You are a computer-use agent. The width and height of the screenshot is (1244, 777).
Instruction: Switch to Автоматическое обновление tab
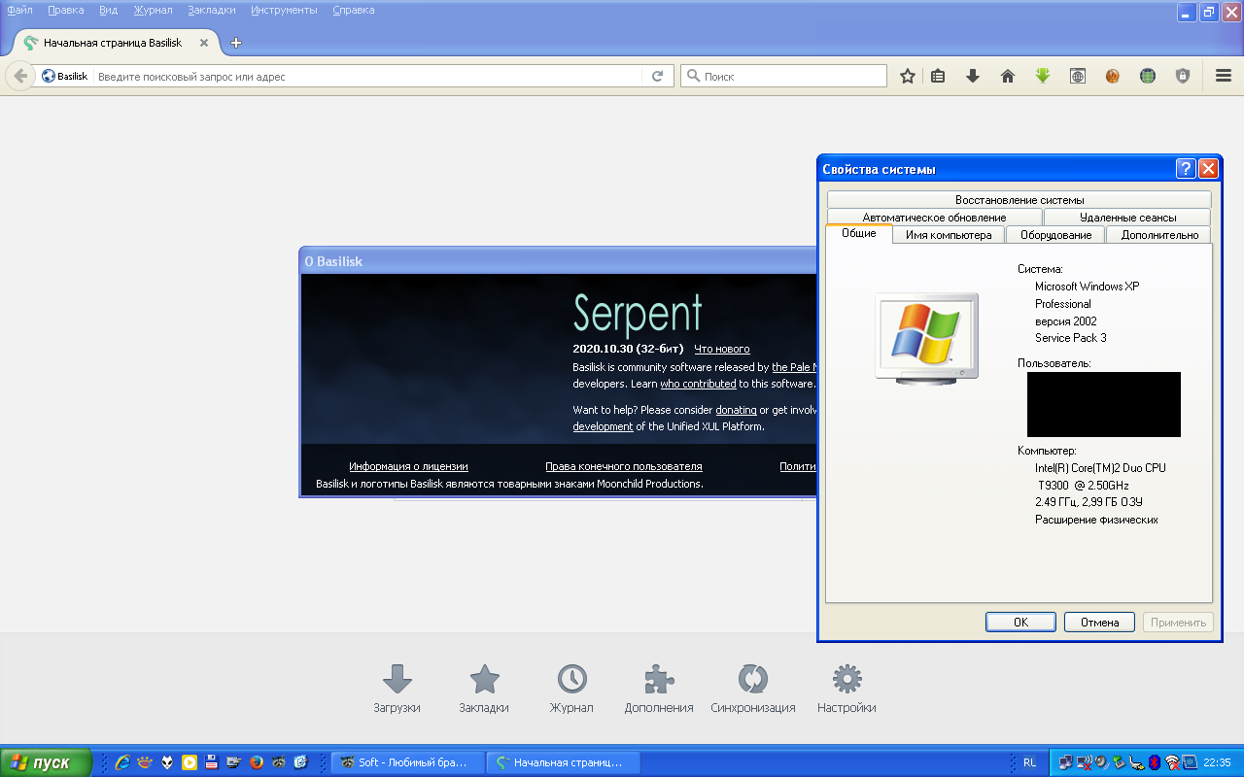934,218
